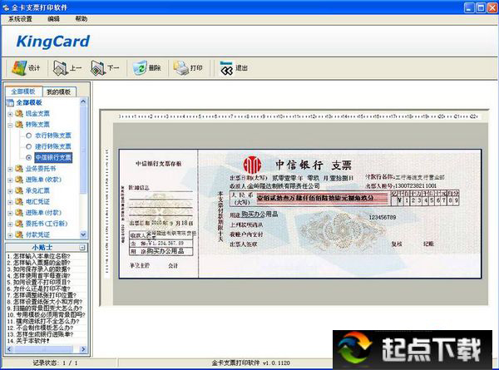Select the 中信银行支票 radio button

(28, 157)
